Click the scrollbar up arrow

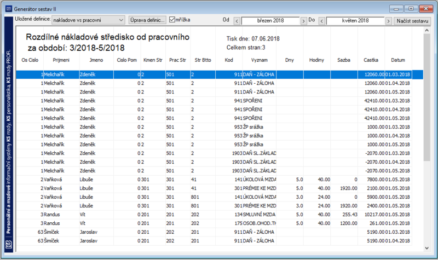(427, 30)
